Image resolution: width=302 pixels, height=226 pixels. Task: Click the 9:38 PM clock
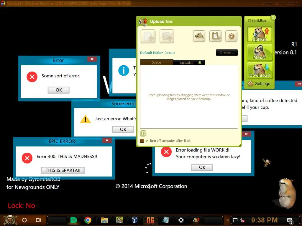pyautogui.click(x=264, y=220)
